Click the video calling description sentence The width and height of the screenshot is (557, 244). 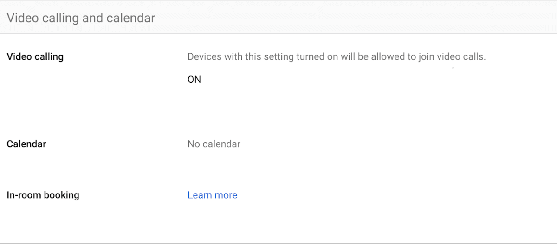[336, 57]
